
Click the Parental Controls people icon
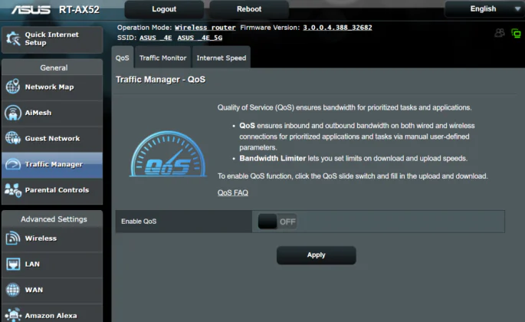tap(13, 190)
